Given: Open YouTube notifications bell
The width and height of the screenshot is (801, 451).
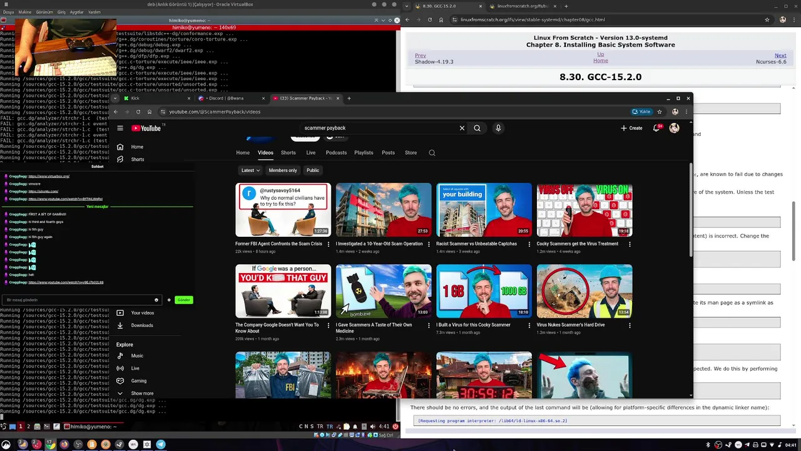Looking at the screenshot, I should 656,128.
